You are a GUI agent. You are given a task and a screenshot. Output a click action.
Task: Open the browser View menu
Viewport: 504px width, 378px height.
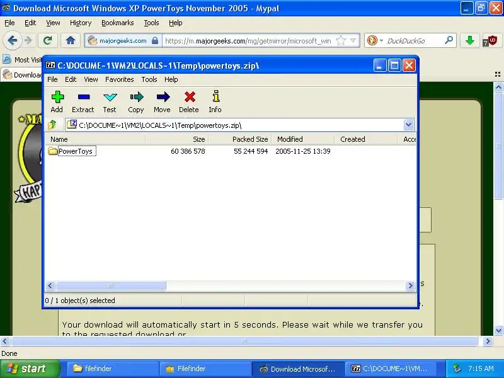pos(53,23)
